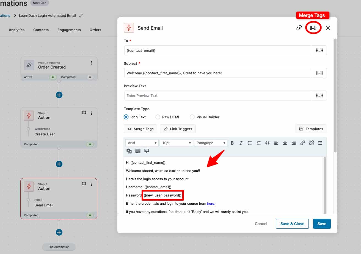Open the Paragraph style dropdown
Image resolution: width=361 pixels, height=254 pixels.
point(210,143)
